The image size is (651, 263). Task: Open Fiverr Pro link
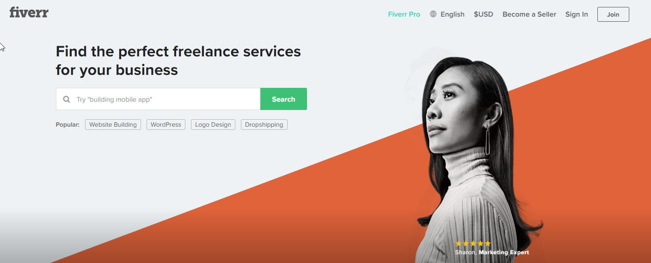coord(404,14)
